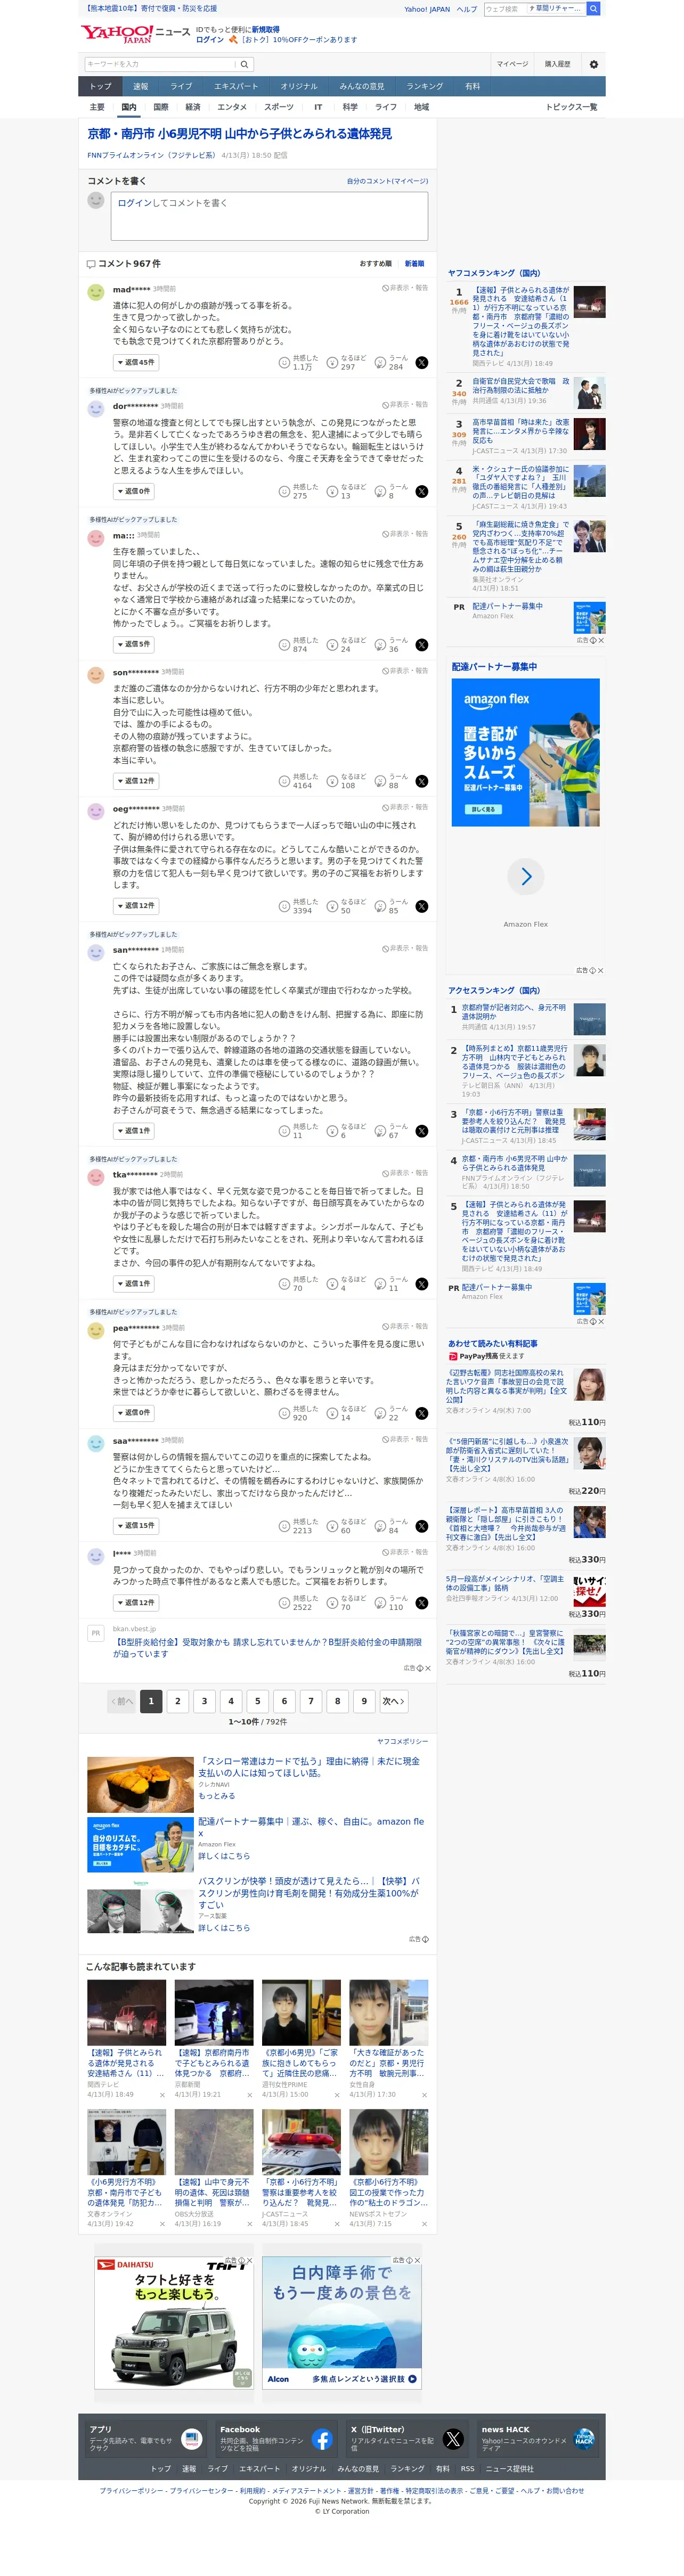684x2576 pixels.
Task: Expand 返信5件 replies under ma:::
Action: 133,644
